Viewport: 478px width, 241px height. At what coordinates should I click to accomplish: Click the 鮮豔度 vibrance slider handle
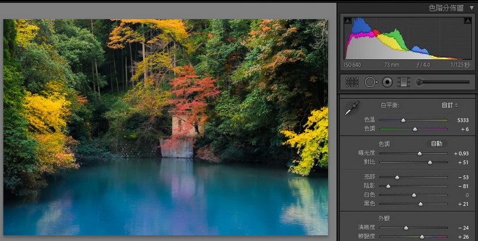(x=422, y=237)
